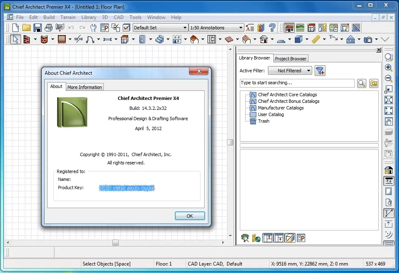This screenshot has width=399, height=273.
Task: Activate the Select Objects arrow tool
Action: 16,39
